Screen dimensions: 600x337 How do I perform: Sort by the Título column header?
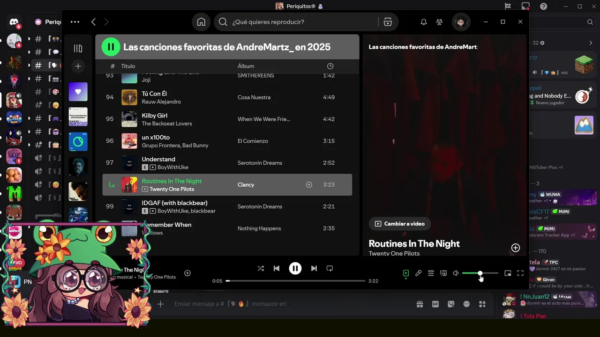click(x=128, y=66)
